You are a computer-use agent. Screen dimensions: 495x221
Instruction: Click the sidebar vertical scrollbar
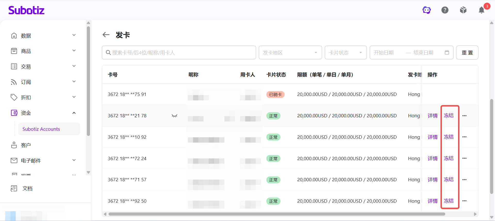pos(88,81)
